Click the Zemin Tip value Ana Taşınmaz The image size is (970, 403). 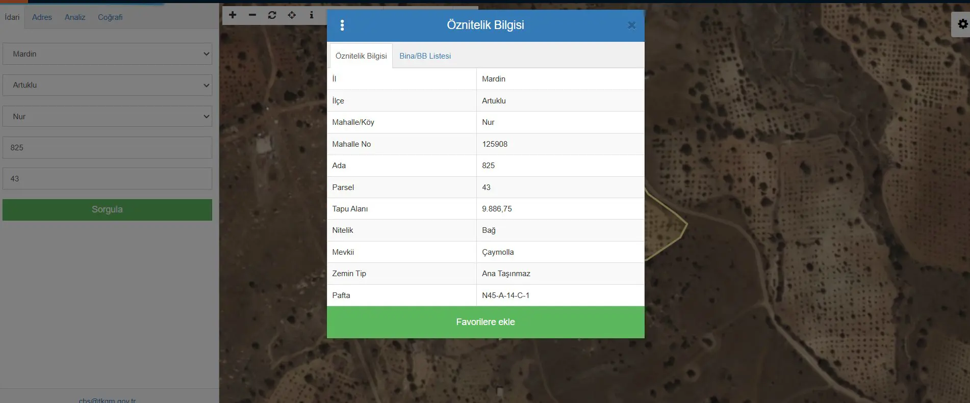click(506, 274)
